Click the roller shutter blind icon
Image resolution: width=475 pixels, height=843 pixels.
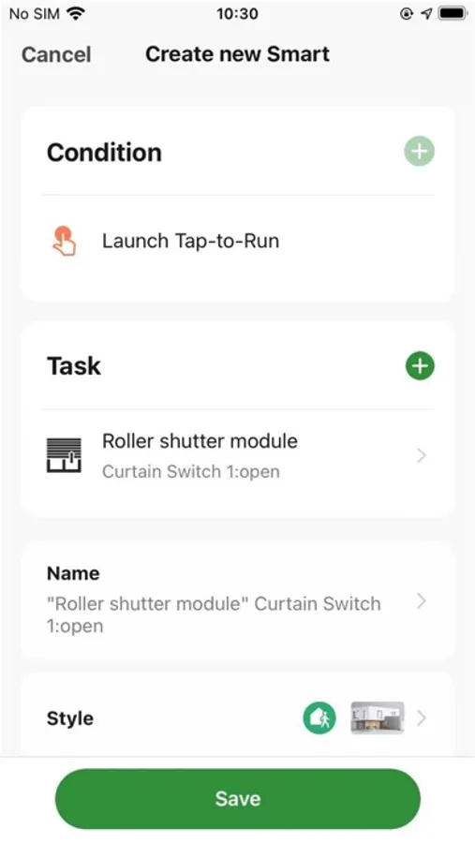64,455
